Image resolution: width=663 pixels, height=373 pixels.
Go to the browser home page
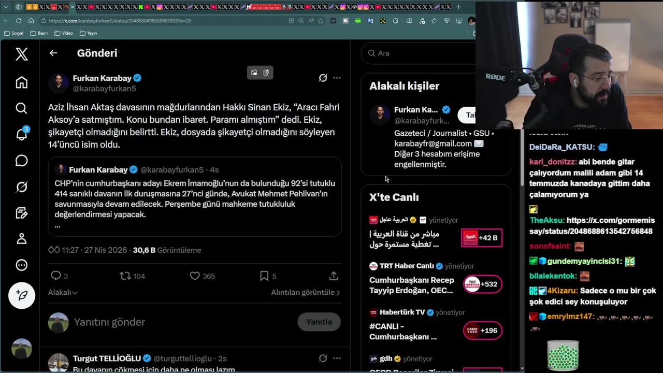tap(31, 21)
